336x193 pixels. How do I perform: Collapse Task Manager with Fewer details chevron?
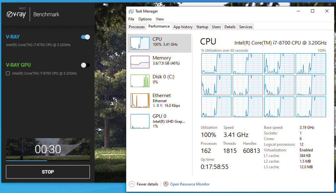point(132,184)
